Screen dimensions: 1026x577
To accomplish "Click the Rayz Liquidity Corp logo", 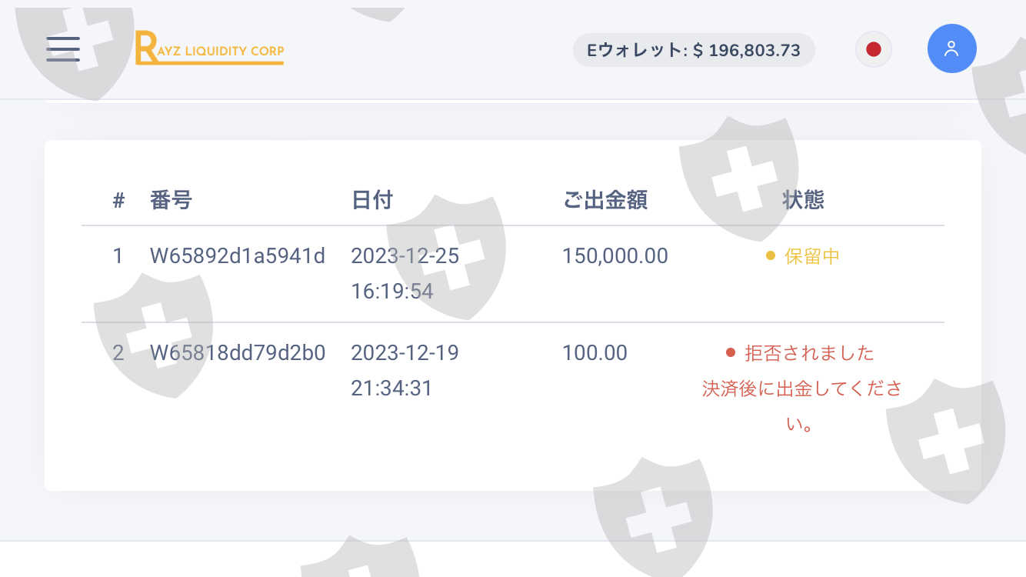I will coord(209,48).
